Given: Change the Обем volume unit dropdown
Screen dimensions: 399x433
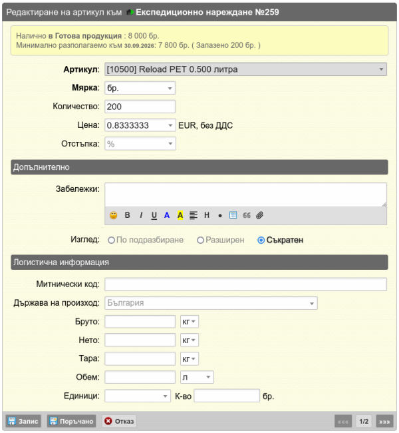Looking at the screenshot, I should pos(197,377).
